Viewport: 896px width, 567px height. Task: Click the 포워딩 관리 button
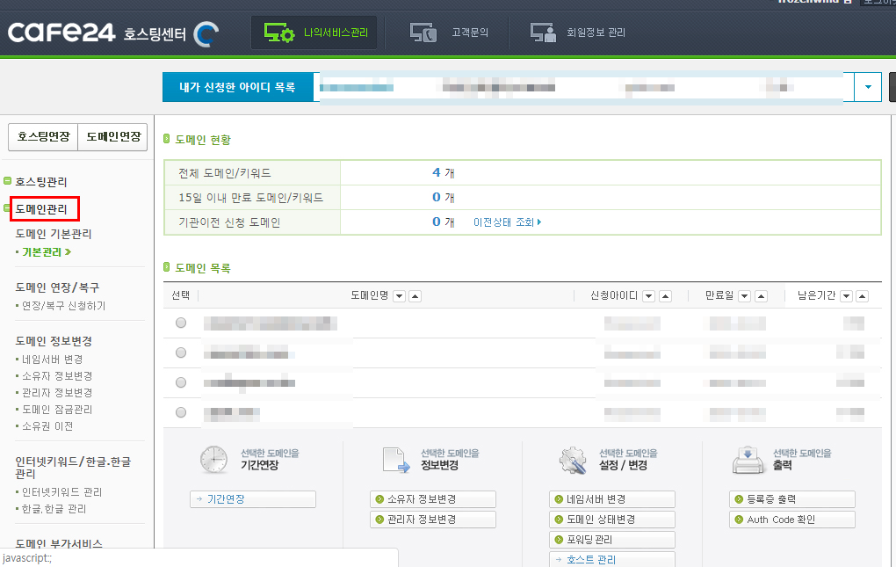click(612, 540)
